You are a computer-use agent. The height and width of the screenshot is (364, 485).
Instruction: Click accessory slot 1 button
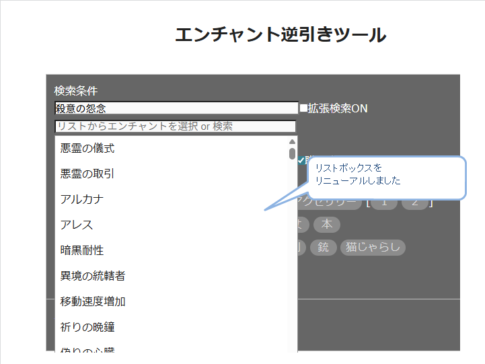384,203
